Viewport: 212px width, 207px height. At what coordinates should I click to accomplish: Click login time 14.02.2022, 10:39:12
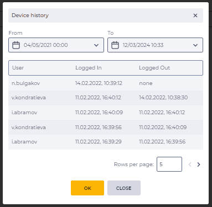coord(99,83)
